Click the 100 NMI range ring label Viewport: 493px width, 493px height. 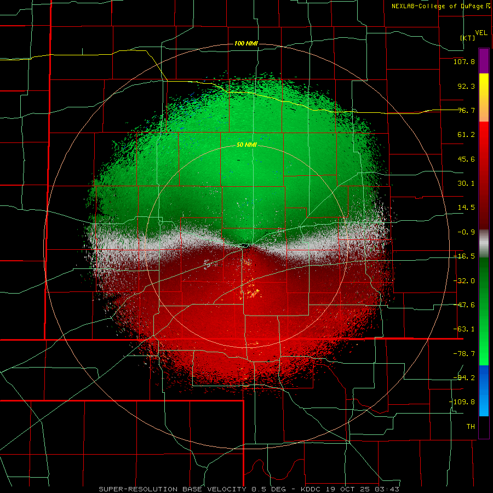point(246,43)
